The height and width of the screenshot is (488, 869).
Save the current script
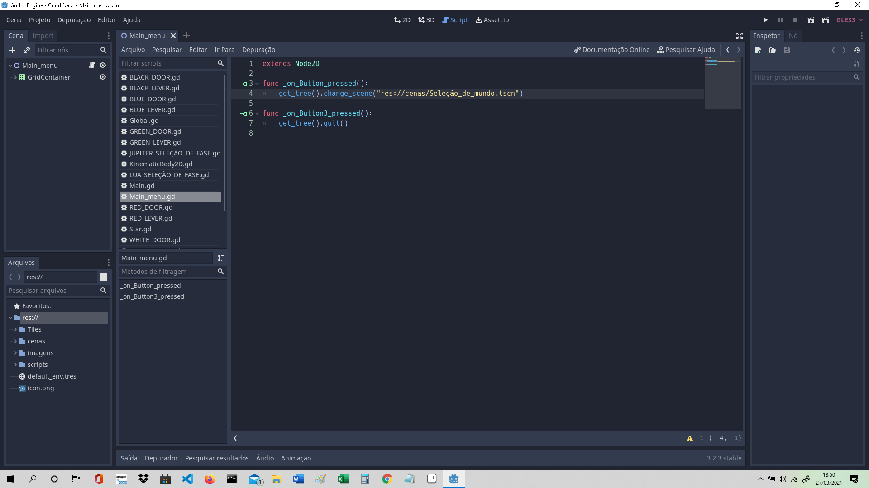[x=787, y=50]
